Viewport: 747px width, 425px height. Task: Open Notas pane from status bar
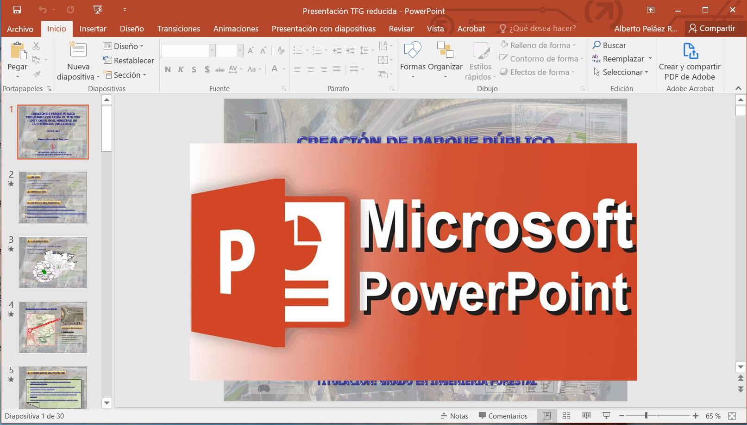point(454,416)
